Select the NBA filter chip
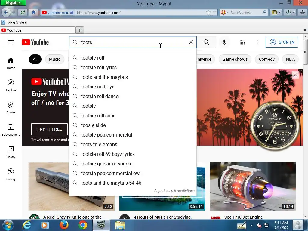This screenshot has height=231, width=308. tap(290, 59)
